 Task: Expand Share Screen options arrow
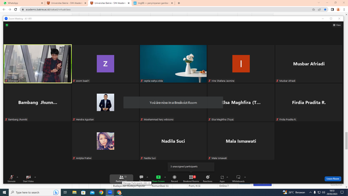165,177
